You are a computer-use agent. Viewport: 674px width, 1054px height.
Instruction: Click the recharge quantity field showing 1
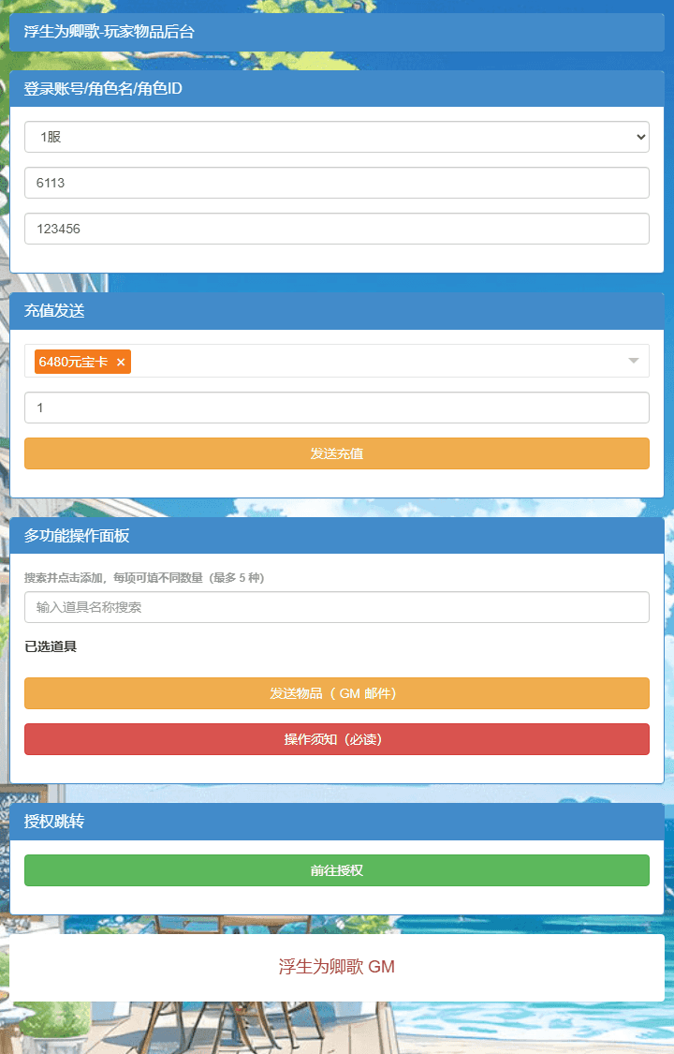336,408
